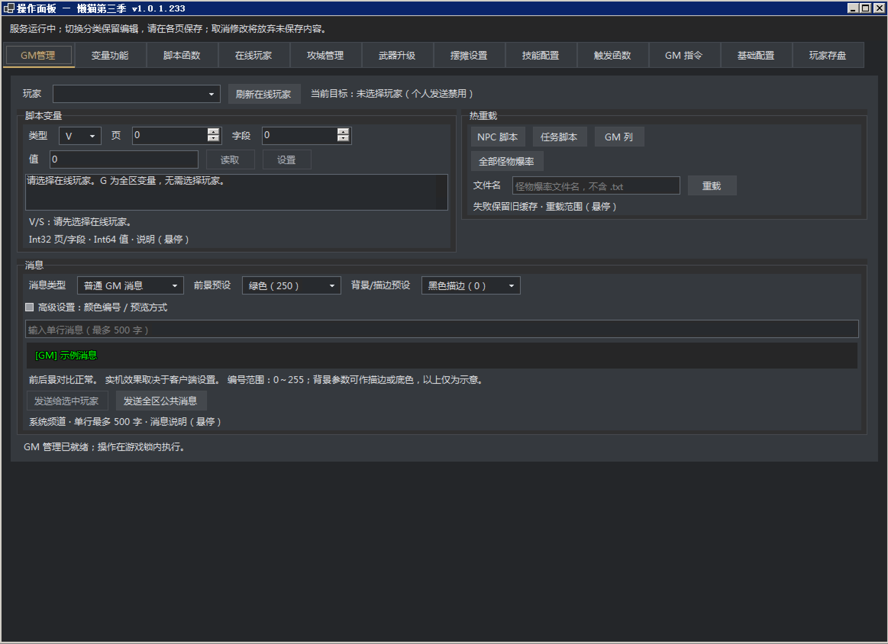Screen dimensions: 888x644
Task: Reload 任务脚本 scripts
Action: click(x=560, y=137)
